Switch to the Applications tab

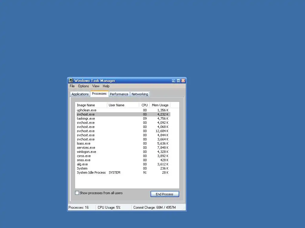tap(80, 94)
